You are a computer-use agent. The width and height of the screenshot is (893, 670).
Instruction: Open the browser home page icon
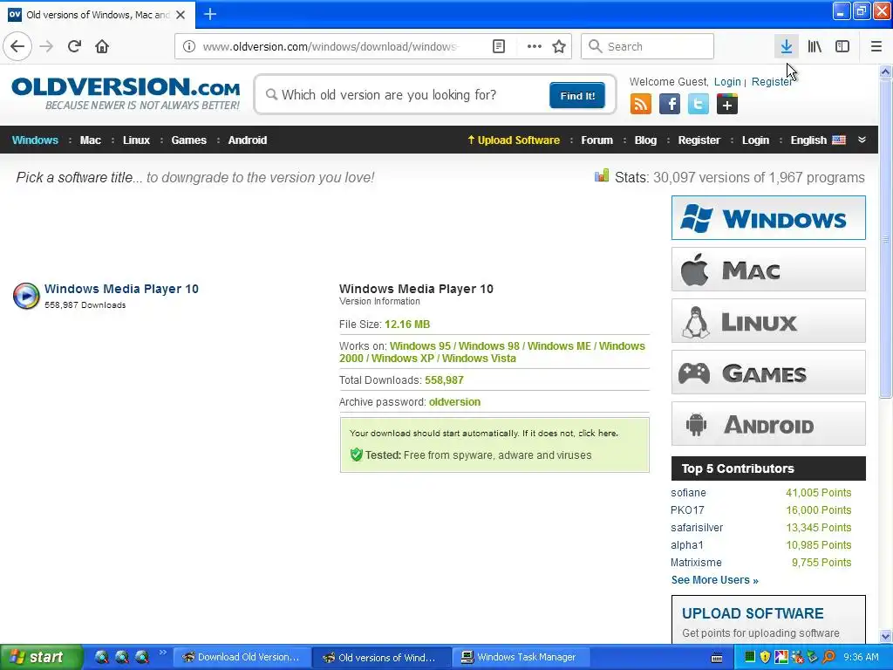coord(102,46)
